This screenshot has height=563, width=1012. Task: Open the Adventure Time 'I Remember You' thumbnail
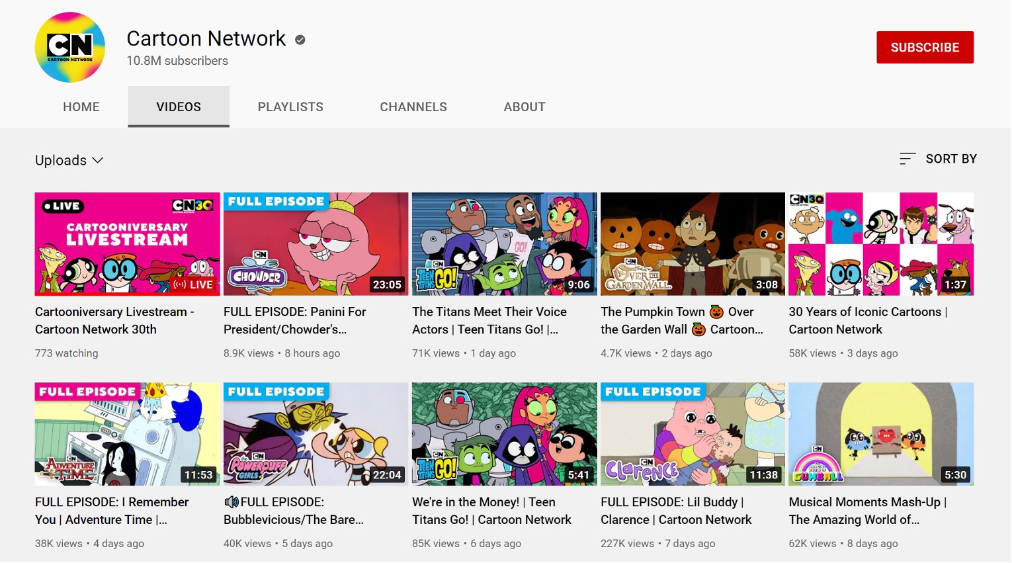coord(127,434)
